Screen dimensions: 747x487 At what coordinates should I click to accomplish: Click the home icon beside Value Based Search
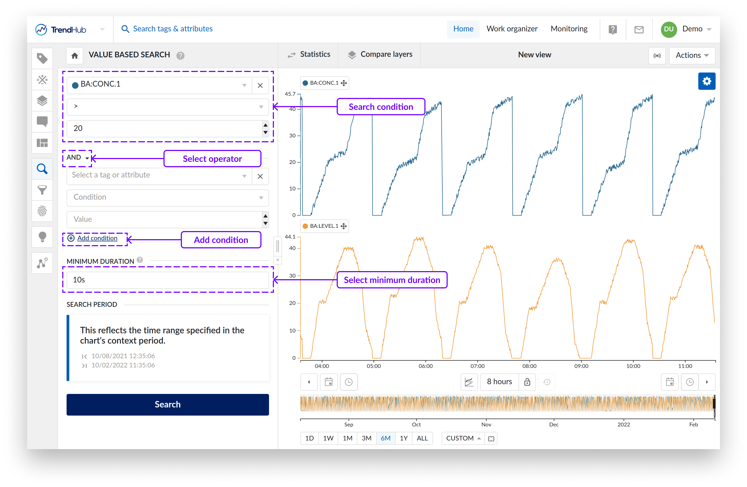pyautogui.click(x=74, y=55)
